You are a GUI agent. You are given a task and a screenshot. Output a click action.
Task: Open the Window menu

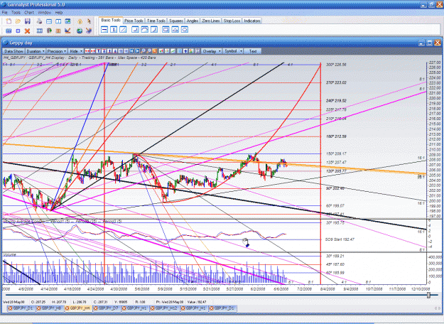tap(44, 13)
